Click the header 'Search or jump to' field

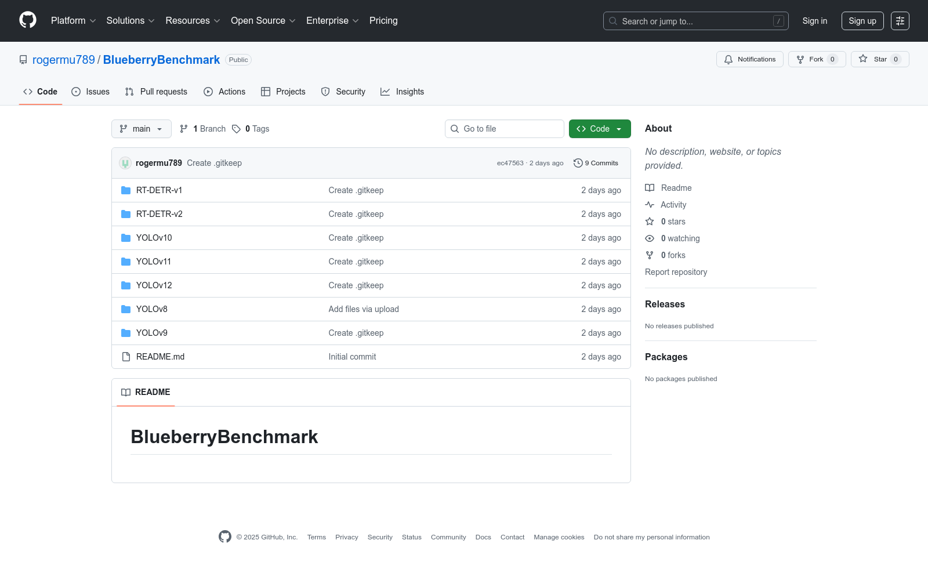(696, 21)
